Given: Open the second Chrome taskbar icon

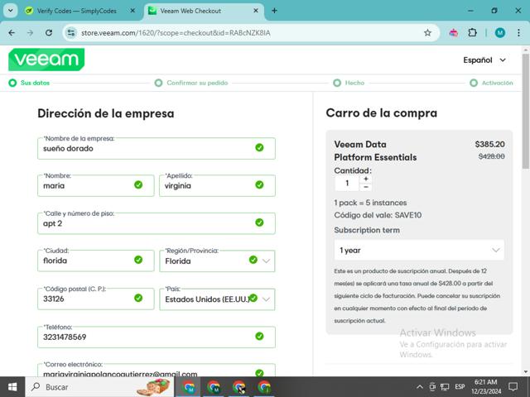Looking at the screenshot, I should pyautogui.click(x=214, y=387).
